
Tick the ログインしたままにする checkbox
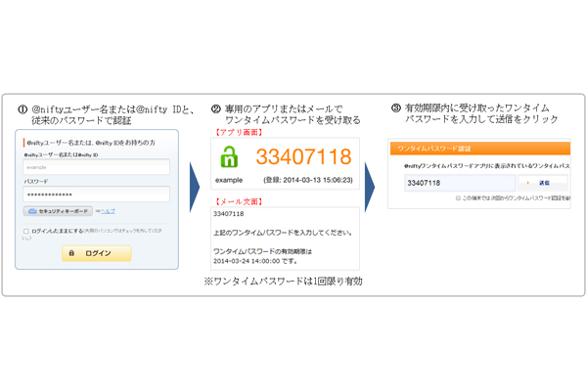click(26, 232)
